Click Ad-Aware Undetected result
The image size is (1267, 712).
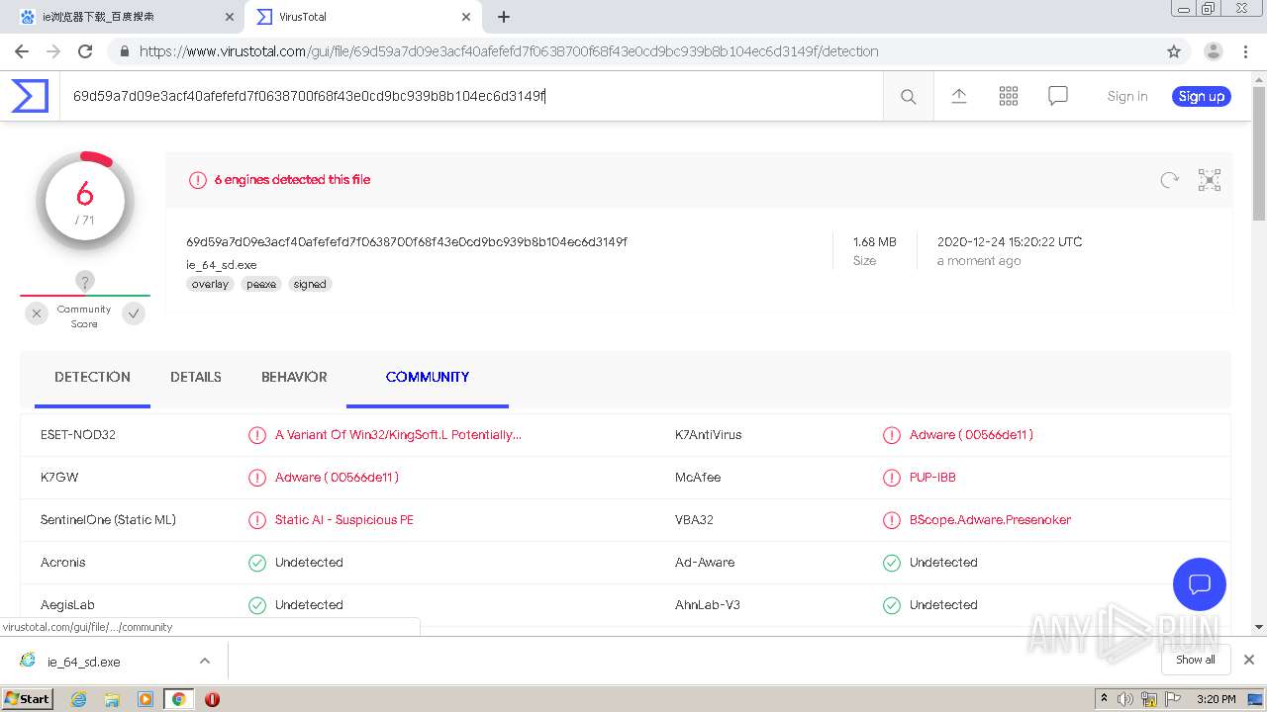pos(943,562)
